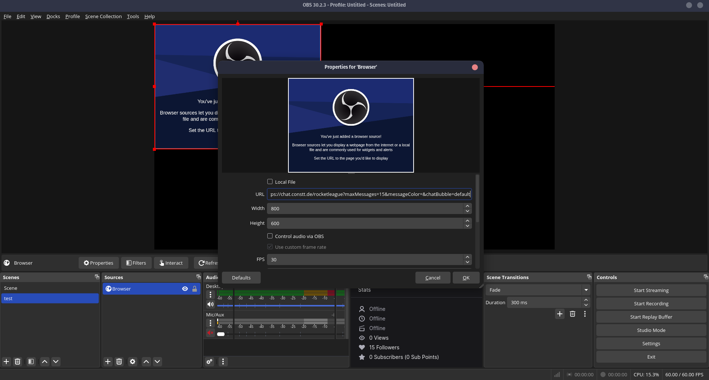Adjust the Desktop audio volume slider

pos(281,306)
